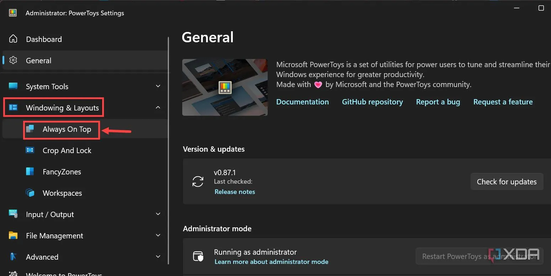
Task: Select the Advanced category label
Action: 42,257
